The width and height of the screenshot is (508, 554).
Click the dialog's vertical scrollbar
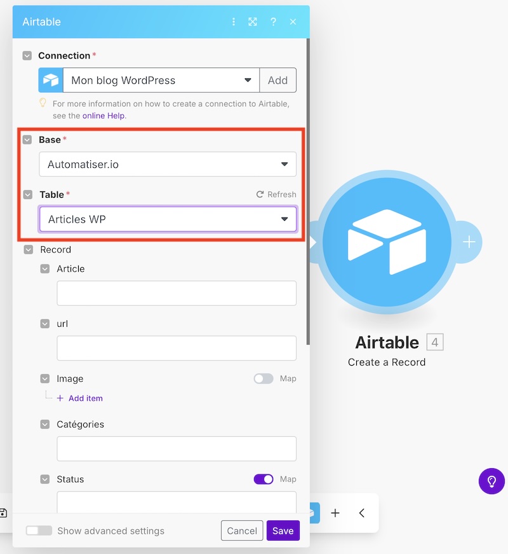pos(308,191)
